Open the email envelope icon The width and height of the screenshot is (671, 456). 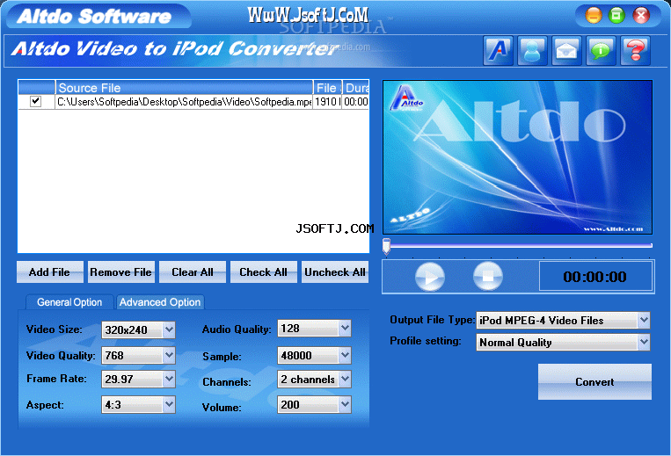point(566,51)
